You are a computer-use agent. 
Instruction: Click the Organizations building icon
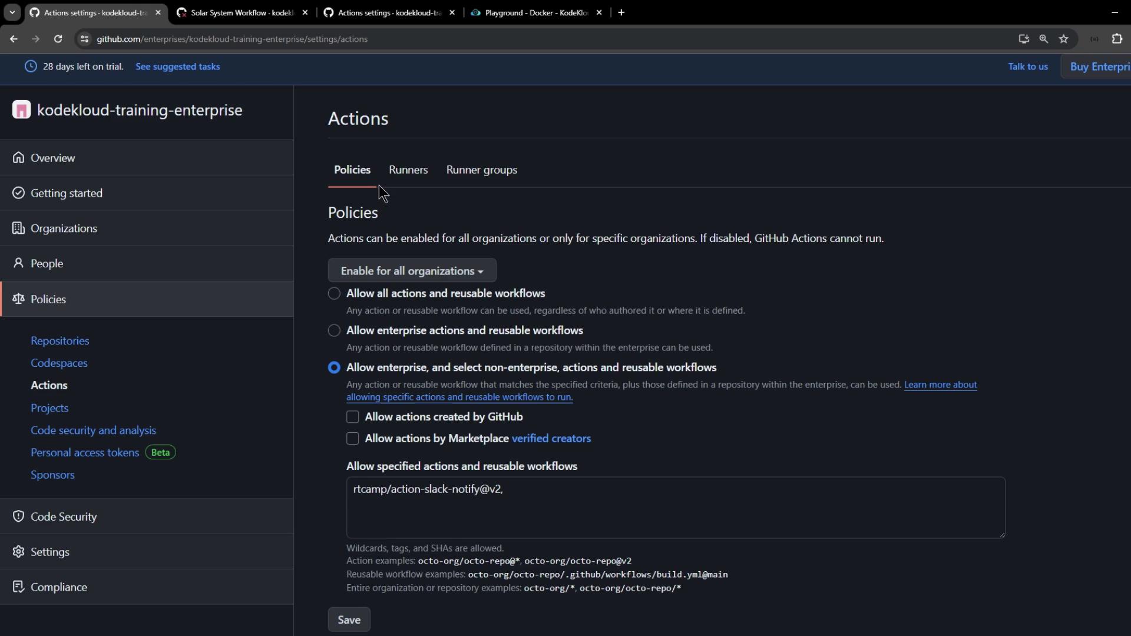tap(19, 228)
